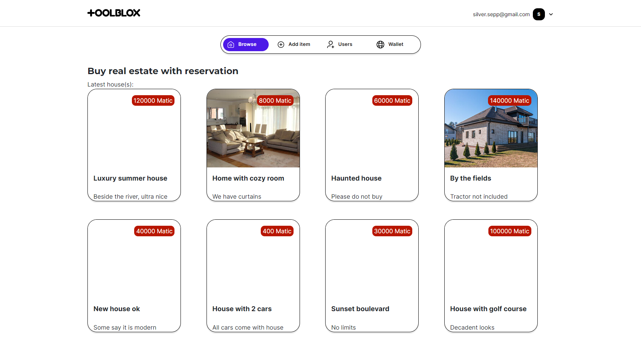Click the 8000 Matic price badge

pos(275,100)
